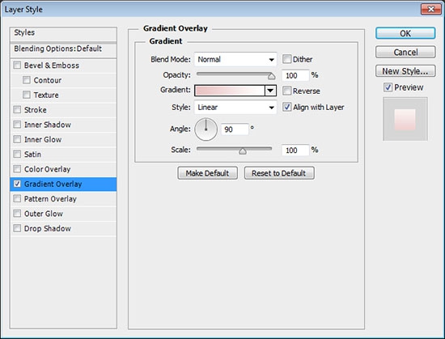Select the Stroke style item
This screenshot has width=445, height=339.
(x=63, y=110)
